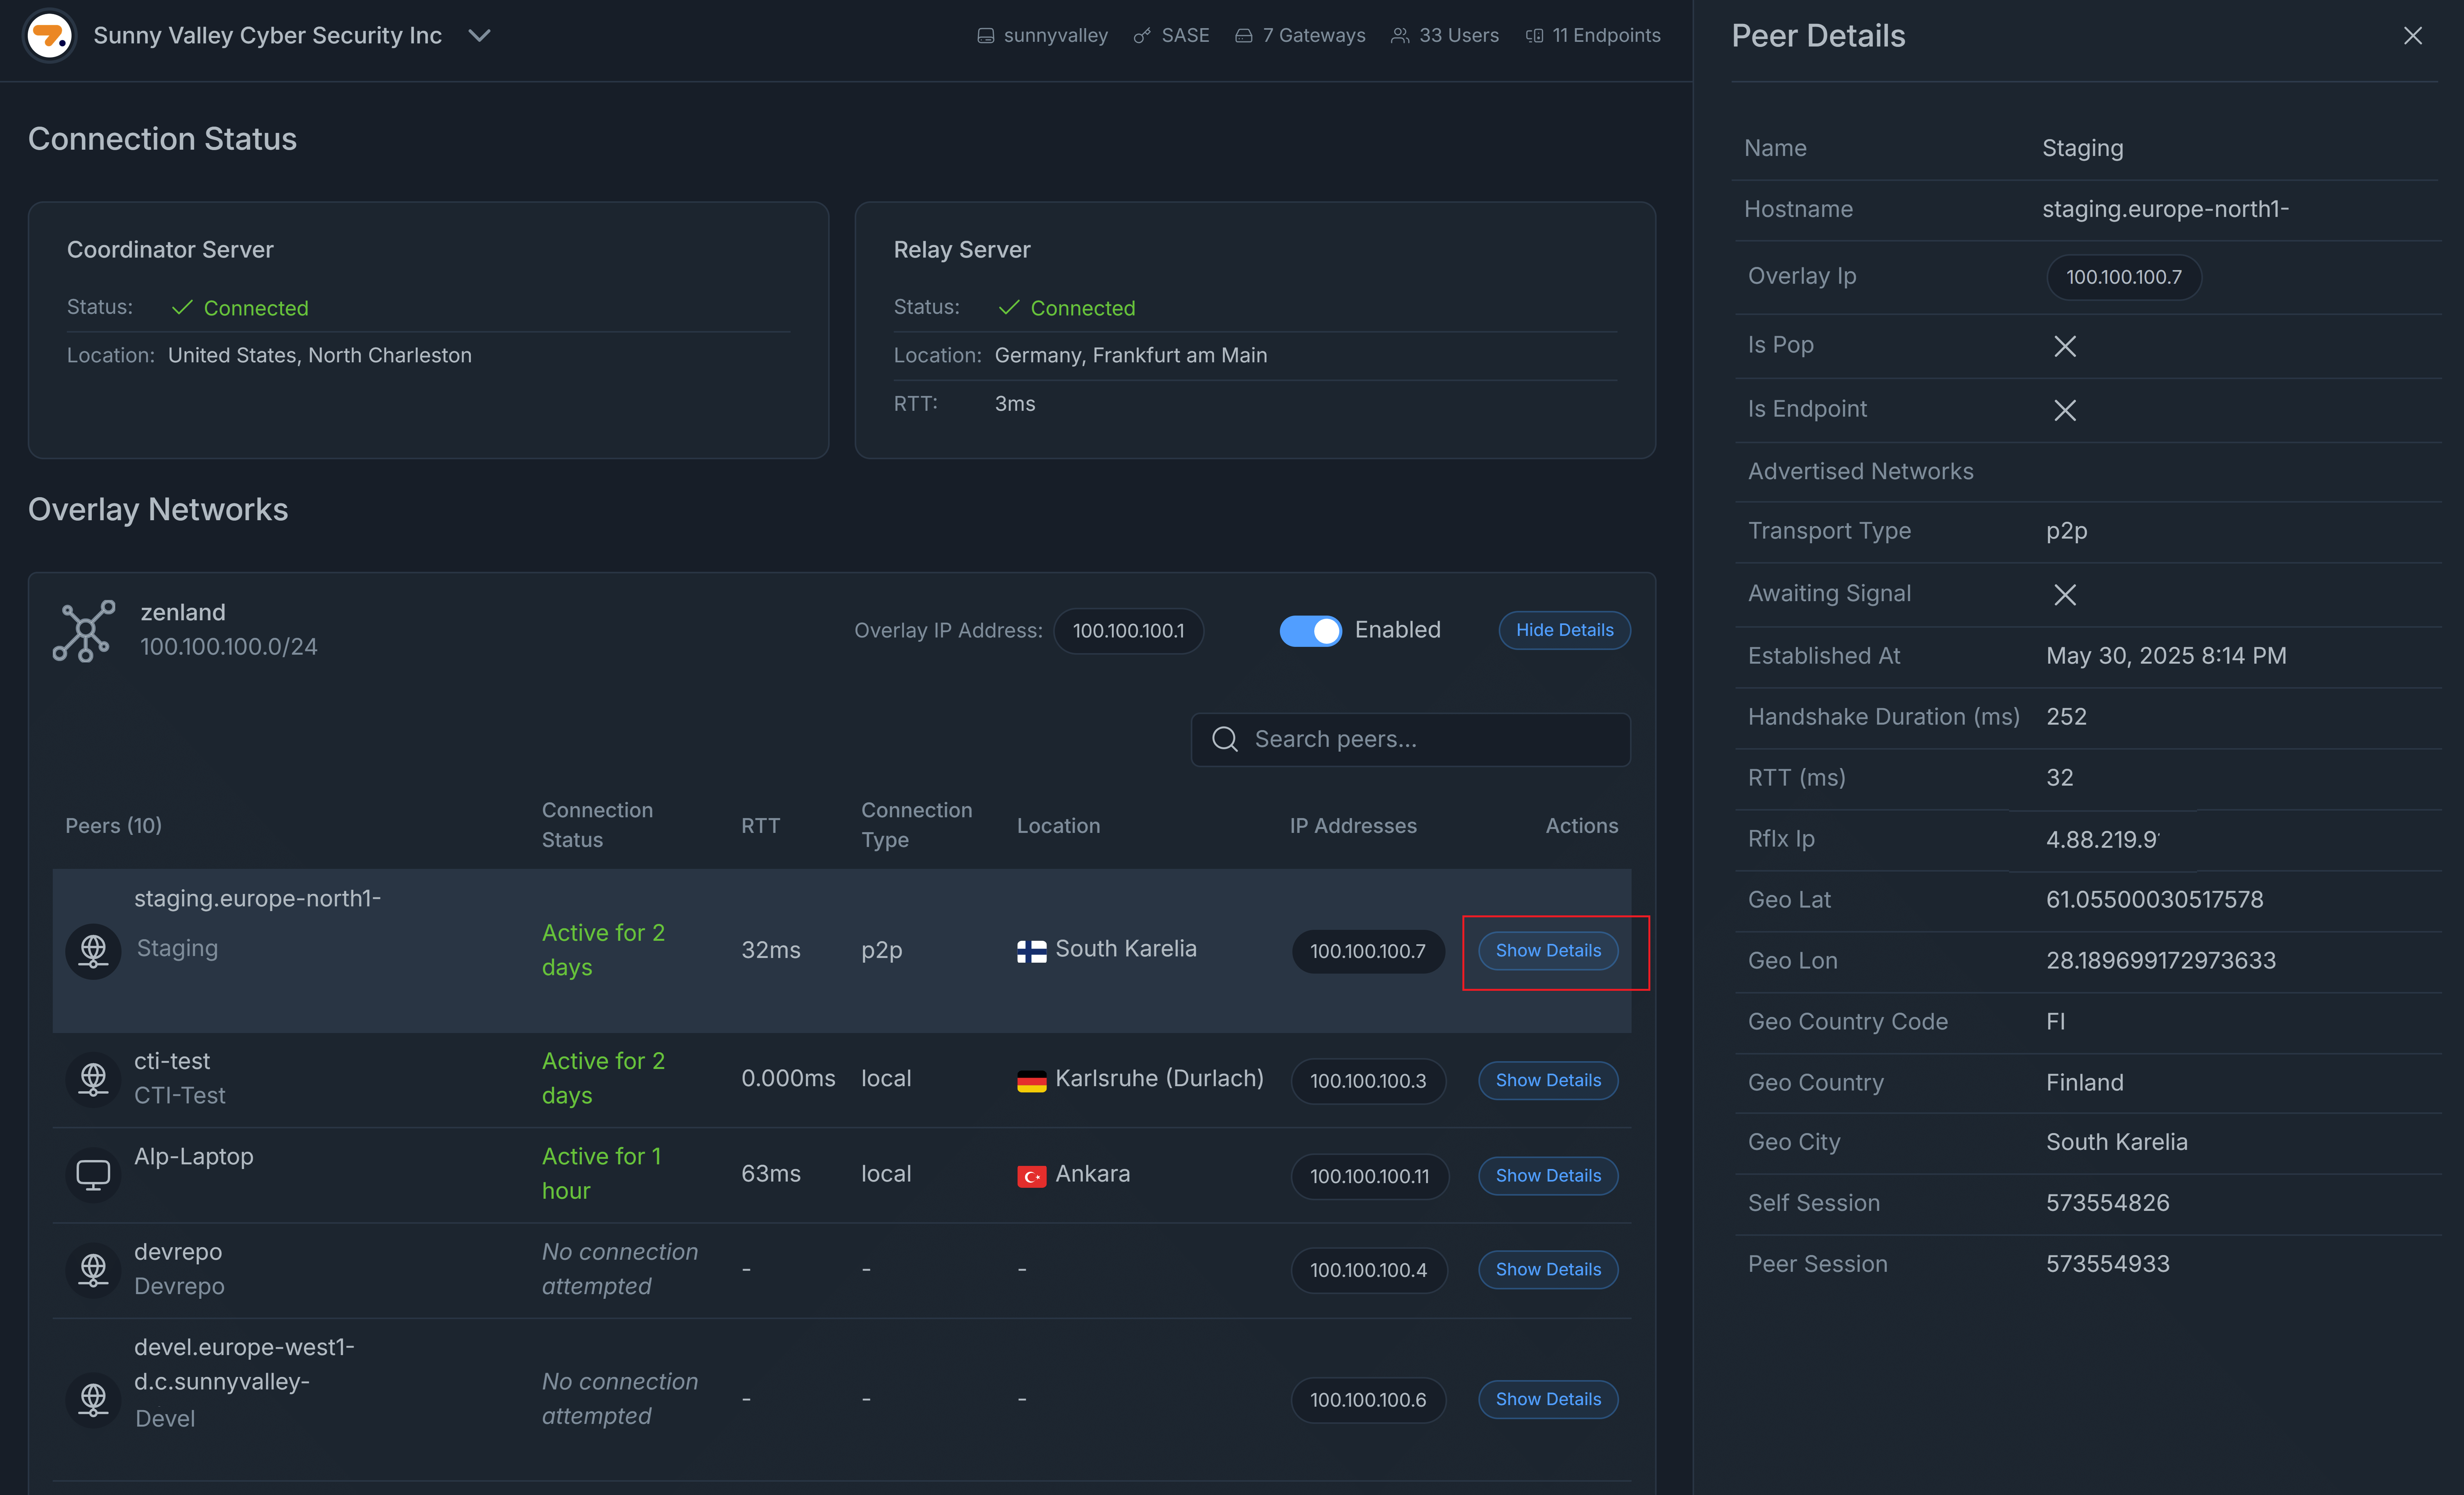
Task: Click the Established At value May 30, 2025
Action: [x=2166, y=656]
